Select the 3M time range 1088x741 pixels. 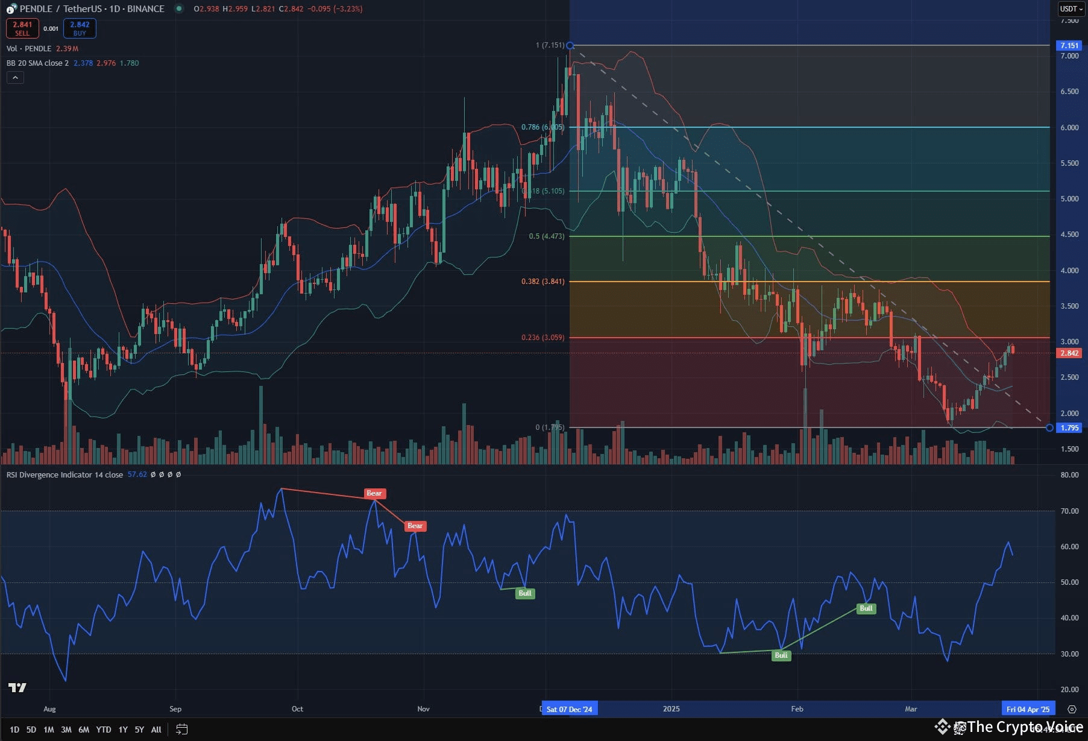[x=66, y=730]
